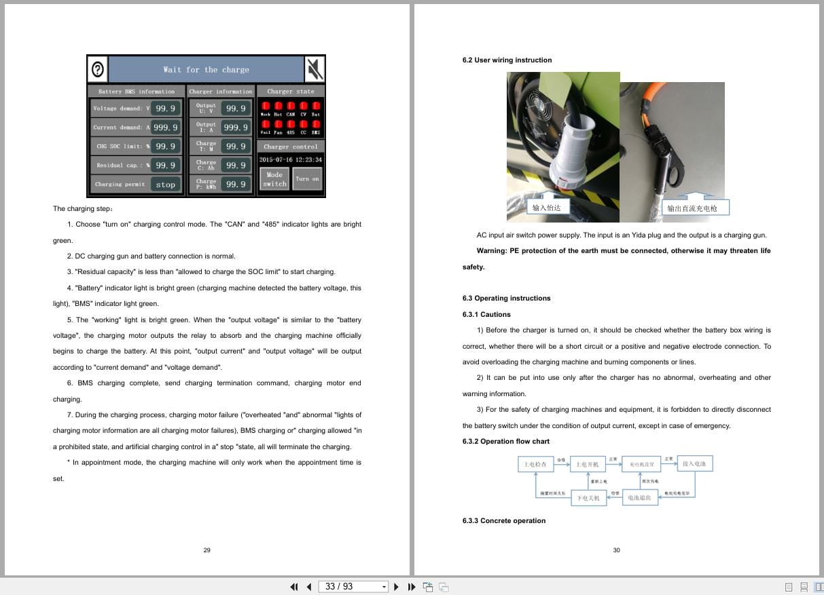Click the 'Charger control' header
This screenshot has height=595, width=824.
tap(291, 147)
